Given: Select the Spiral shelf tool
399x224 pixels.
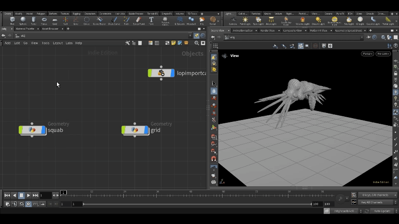Looking at the screenshot, I should coord(213,21).
